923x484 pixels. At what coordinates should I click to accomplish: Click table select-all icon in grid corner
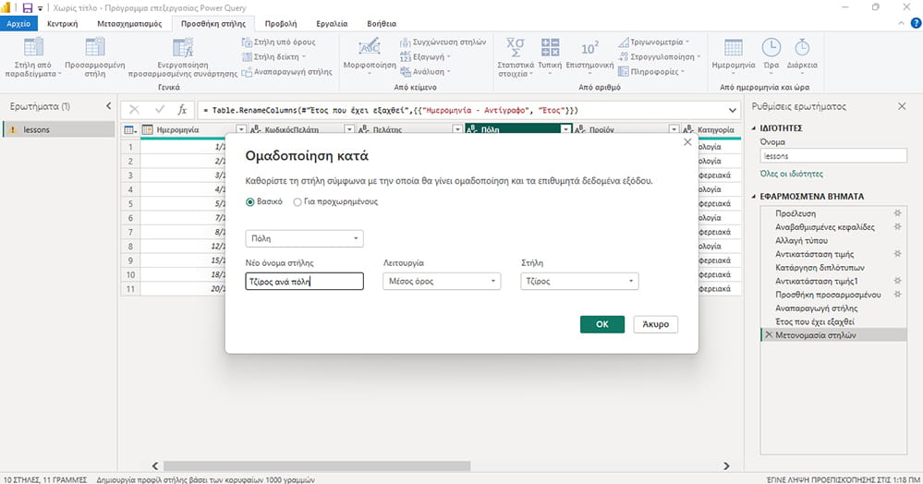pyautogui.click(x=130, y=129)
